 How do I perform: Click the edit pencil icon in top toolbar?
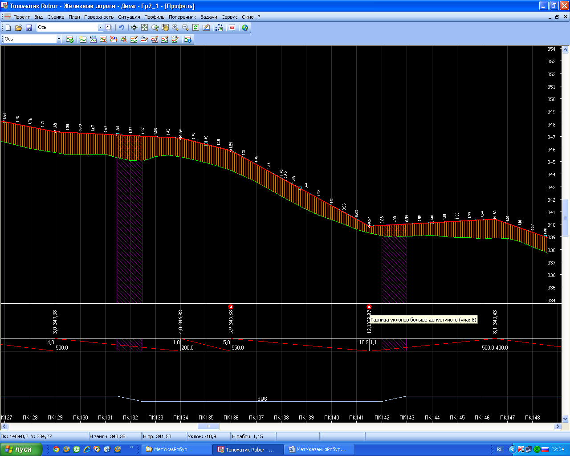tap(206, 28)
